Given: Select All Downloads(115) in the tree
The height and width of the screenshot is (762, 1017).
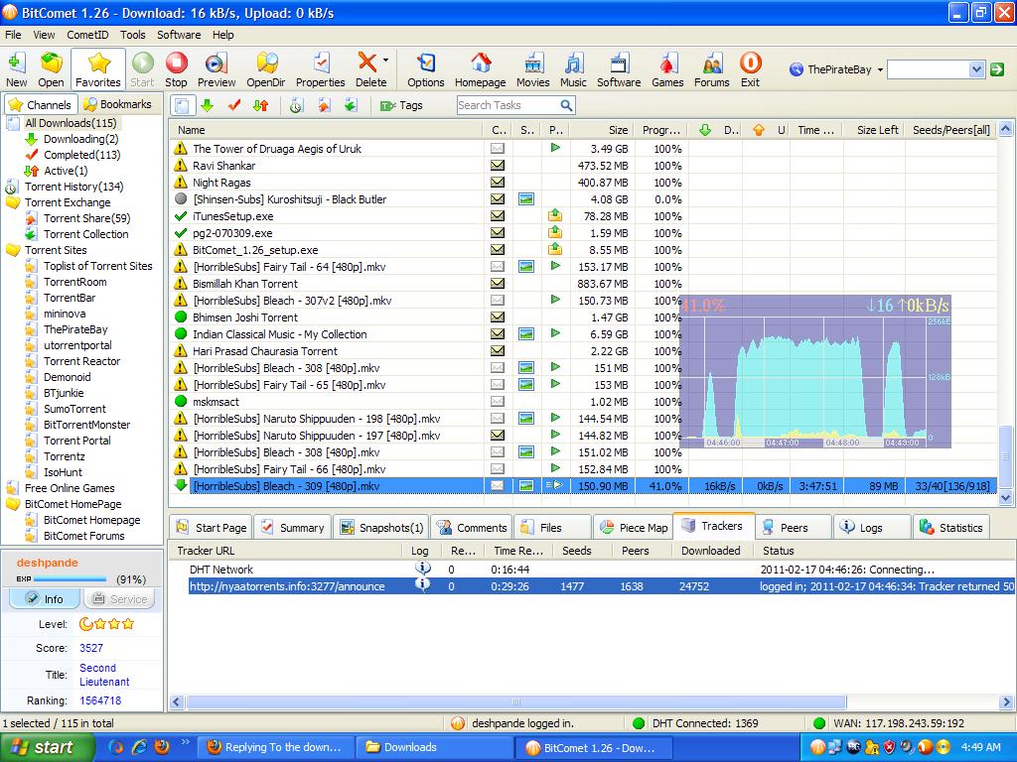Looking at the screenshot, I should tap(71, 122).
